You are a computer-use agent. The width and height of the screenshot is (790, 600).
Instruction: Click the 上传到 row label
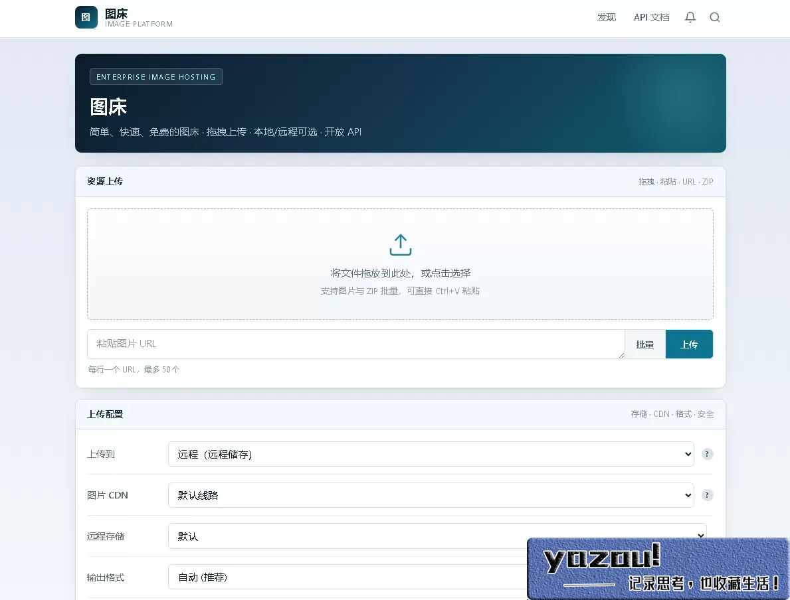101,454
